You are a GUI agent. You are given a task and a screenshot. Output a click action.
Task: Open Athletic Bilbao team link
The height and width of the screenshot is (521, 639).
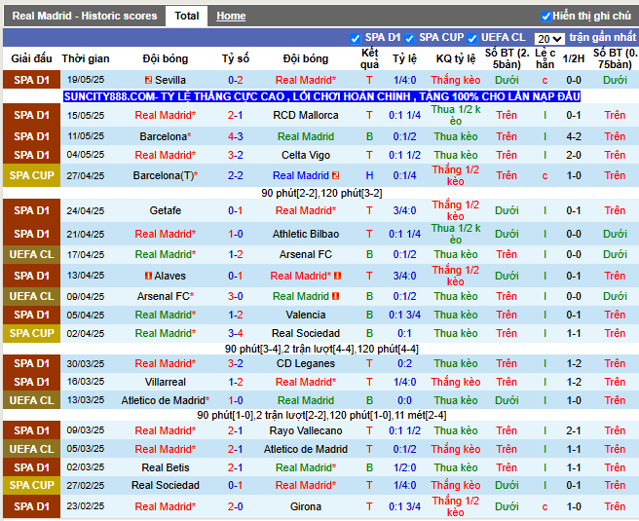point(306,235)
